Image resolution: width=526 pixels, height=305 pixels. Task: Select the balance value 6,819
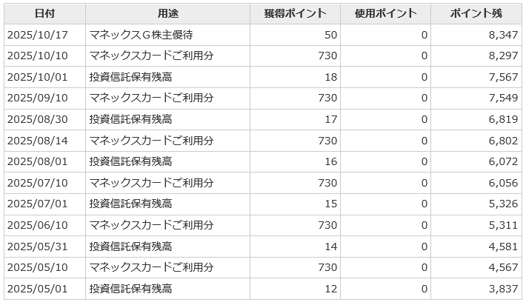502,119
